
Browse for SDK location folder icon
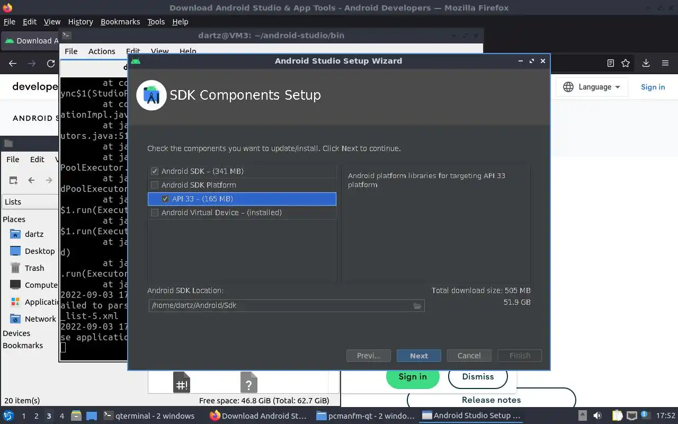(417, 306)
